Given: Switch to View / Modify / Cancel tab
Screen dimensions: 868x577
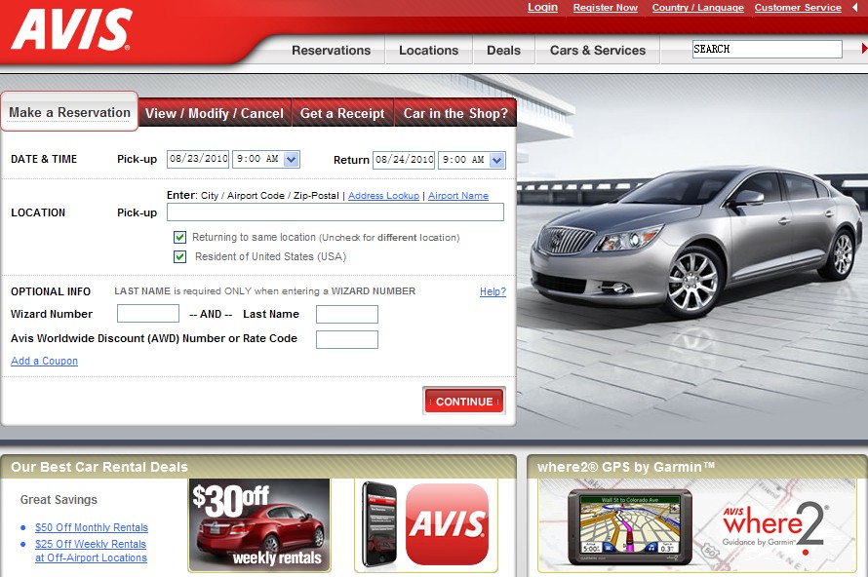Looking at the screenshot, I should coord(215,114).
